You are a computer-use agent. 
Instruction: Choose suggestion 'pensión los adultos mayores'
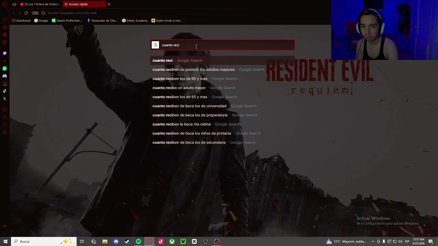point(222,70)
